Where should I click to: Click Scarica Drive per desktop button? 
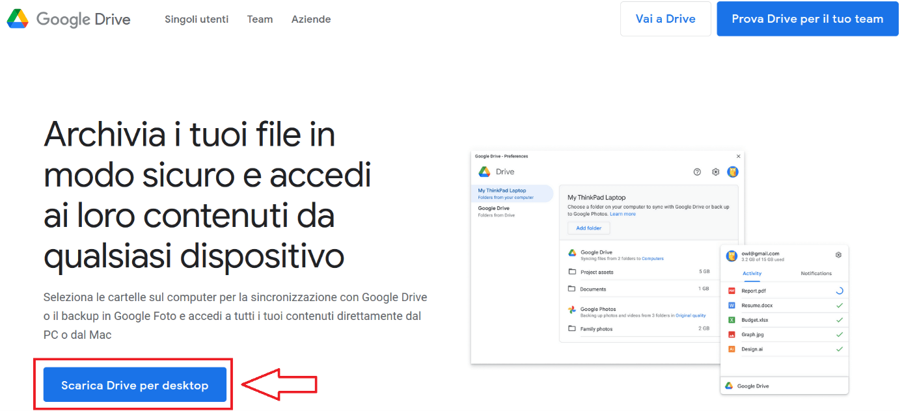135,385
